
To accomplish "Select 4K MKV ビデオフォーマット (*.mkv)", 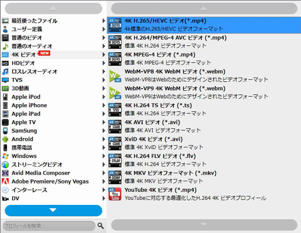I will point(204,177).
